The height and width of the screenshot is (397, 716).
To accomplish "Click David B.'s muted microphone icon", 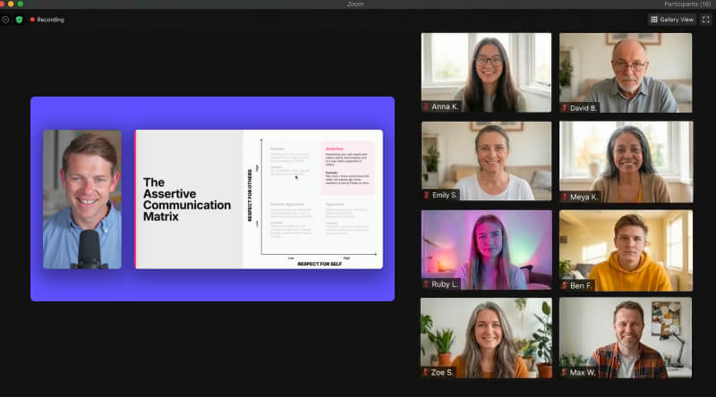I will point(565,107).
